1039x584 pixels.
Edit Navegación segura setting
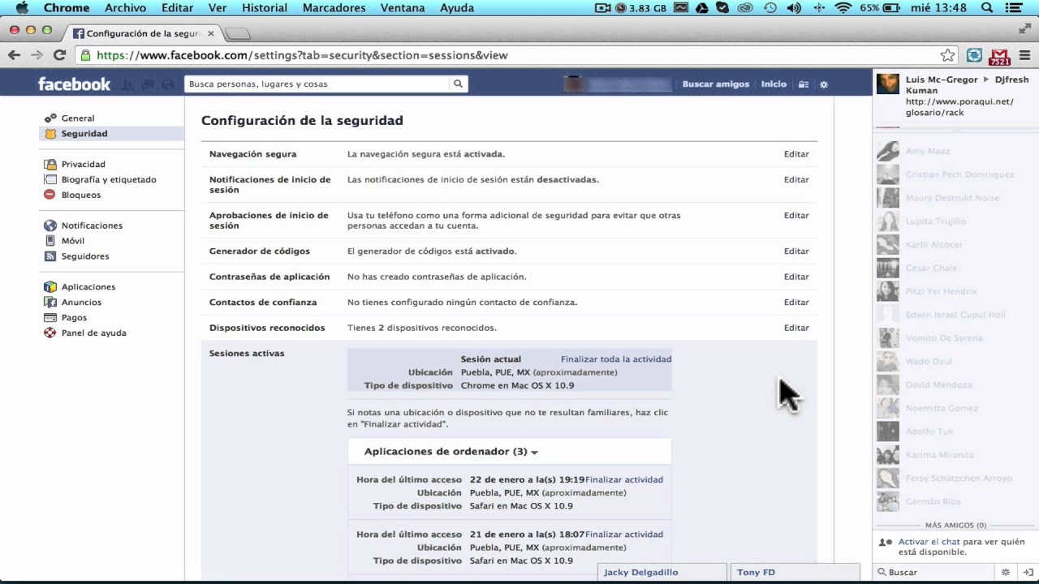click(x=796, y=154)
